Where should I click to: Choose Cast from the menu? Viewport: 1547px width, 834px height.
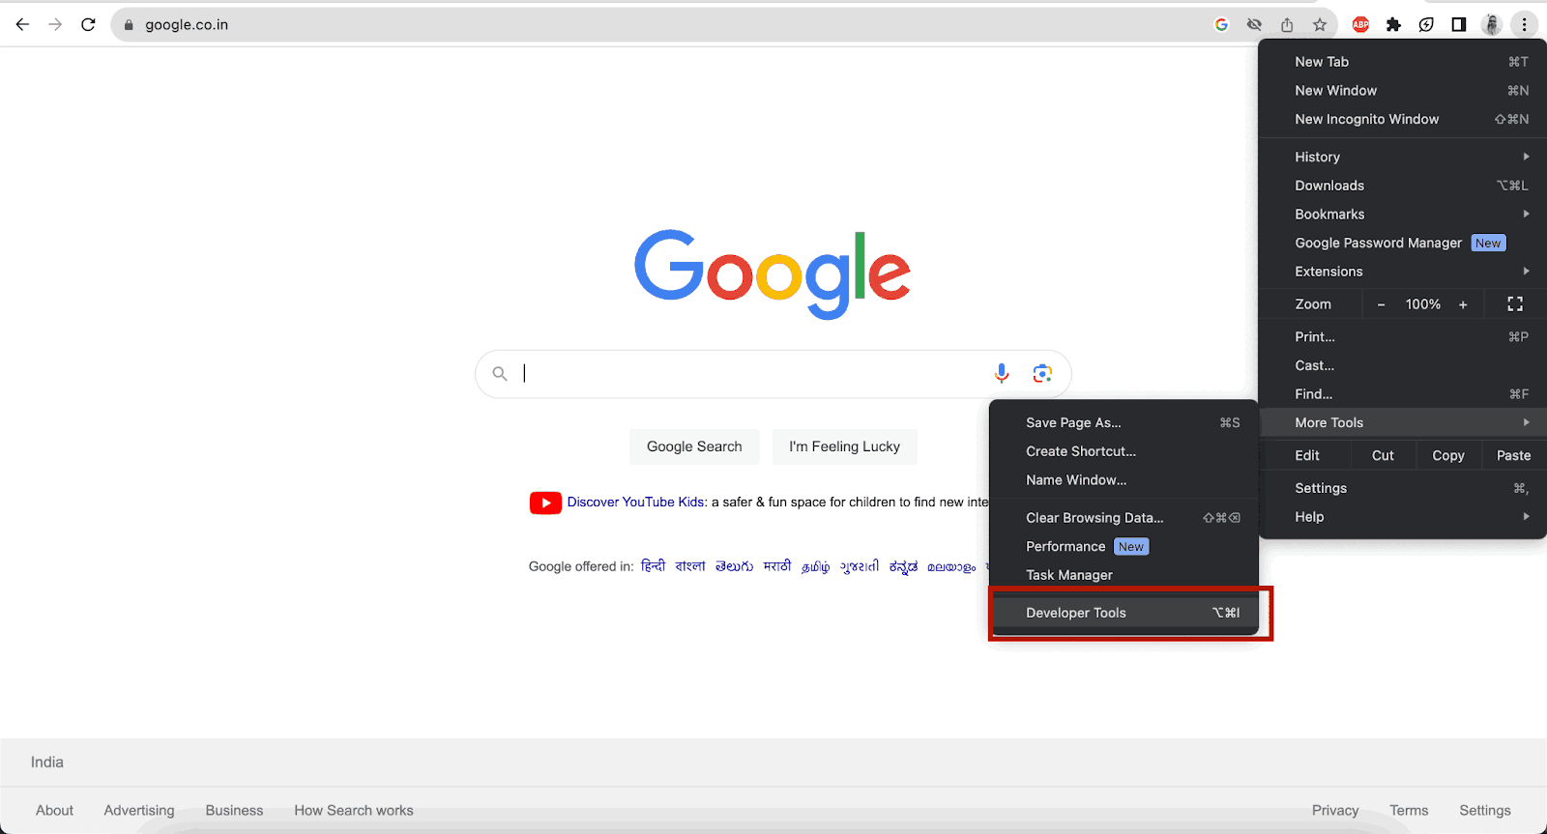(1403, 365)
